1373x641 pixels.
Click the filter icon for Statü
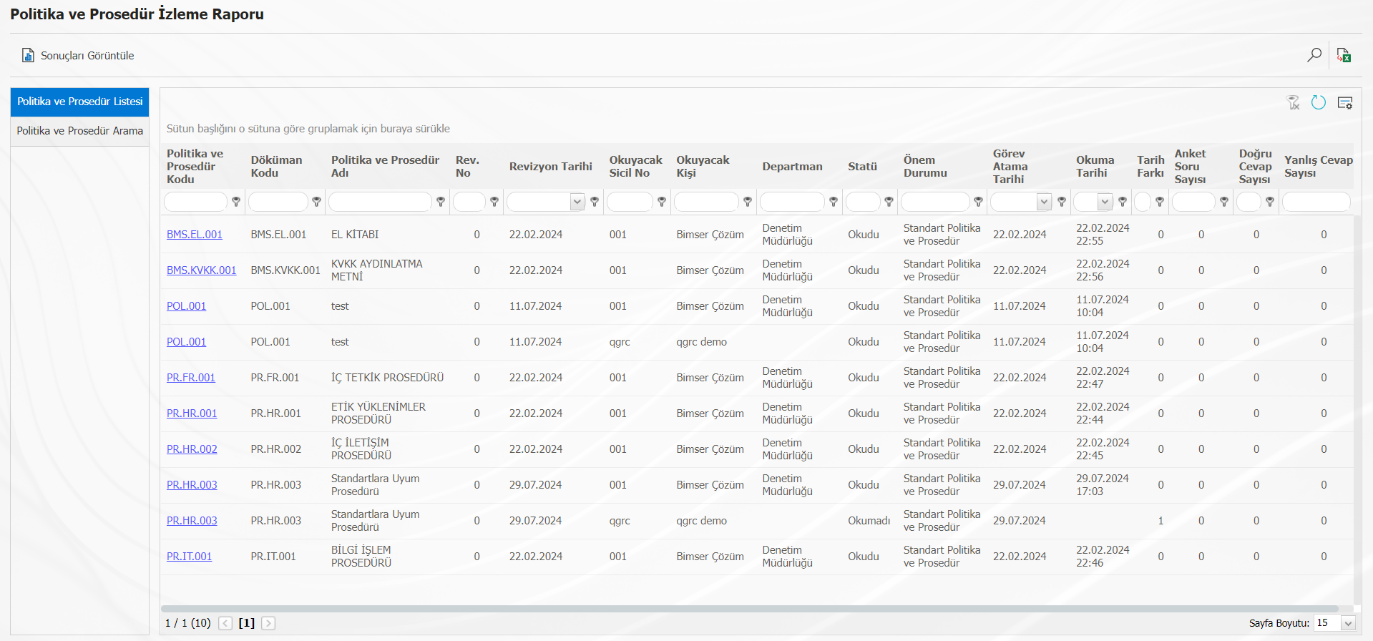pyautogui.click(x=889, y=202)
